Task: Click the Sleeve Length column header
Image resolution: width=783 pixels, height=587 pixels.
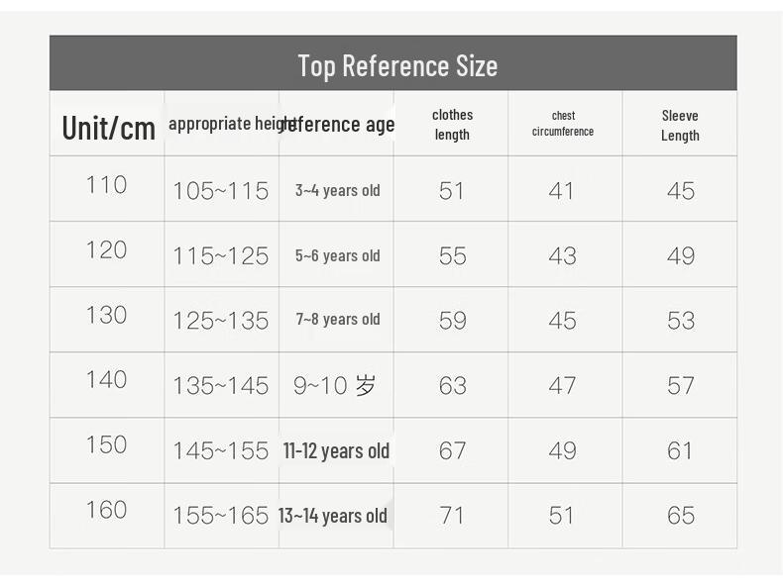Action: 680,125
